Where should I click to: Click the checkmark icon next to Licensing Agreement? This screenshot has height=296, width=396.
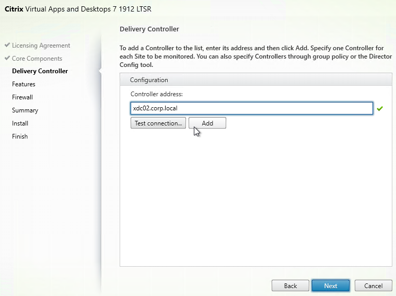pos(7,45)
